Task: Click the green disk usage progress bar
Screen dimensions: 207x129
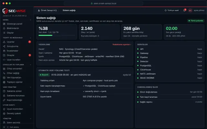Action: pyautogui.click(x=45, y=35)
